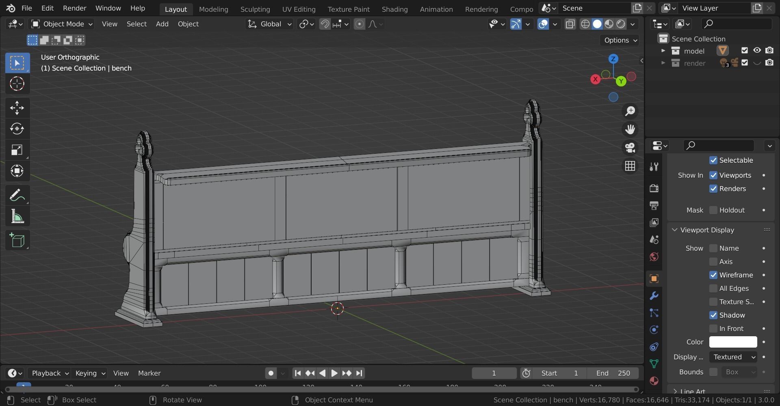Open the Object Mode dropdown

pos(62,24)
